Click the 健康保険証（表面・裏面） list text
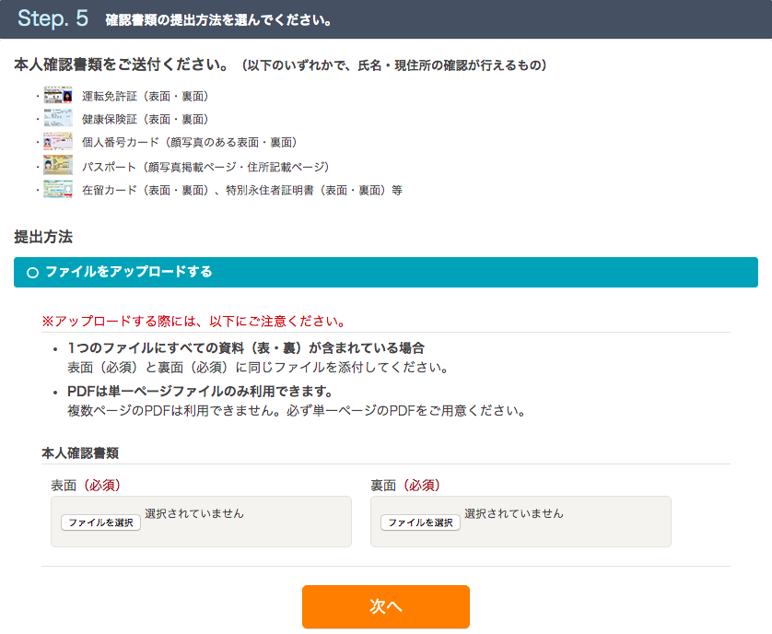The image size is (772, 634). tap(146, 119)
